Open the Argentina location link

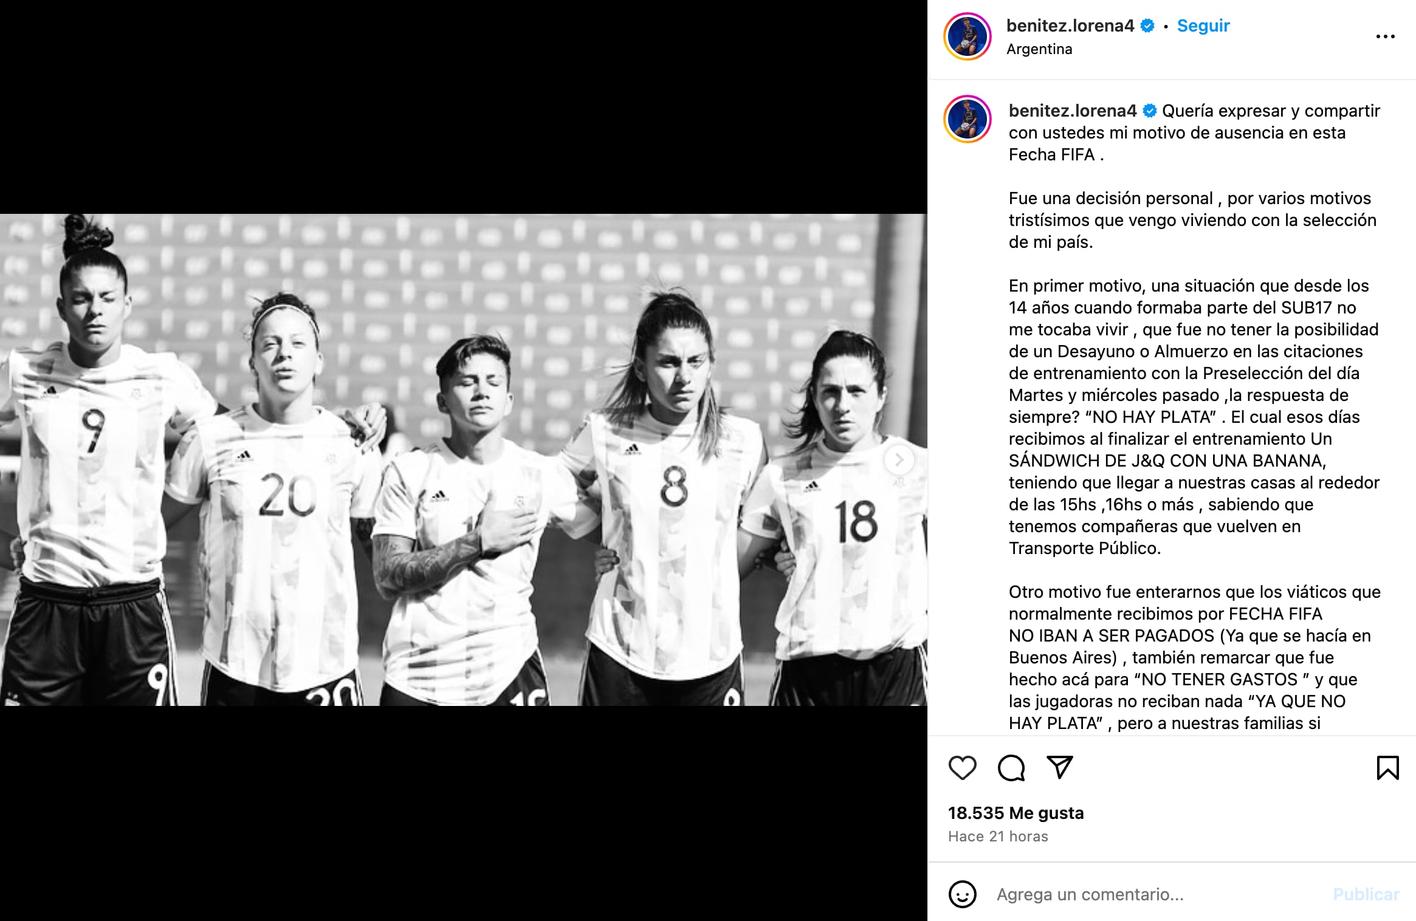point(1039,49)
